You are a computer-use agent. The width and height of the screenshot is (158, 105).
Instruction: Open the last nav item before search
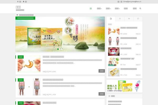[135, 8]
